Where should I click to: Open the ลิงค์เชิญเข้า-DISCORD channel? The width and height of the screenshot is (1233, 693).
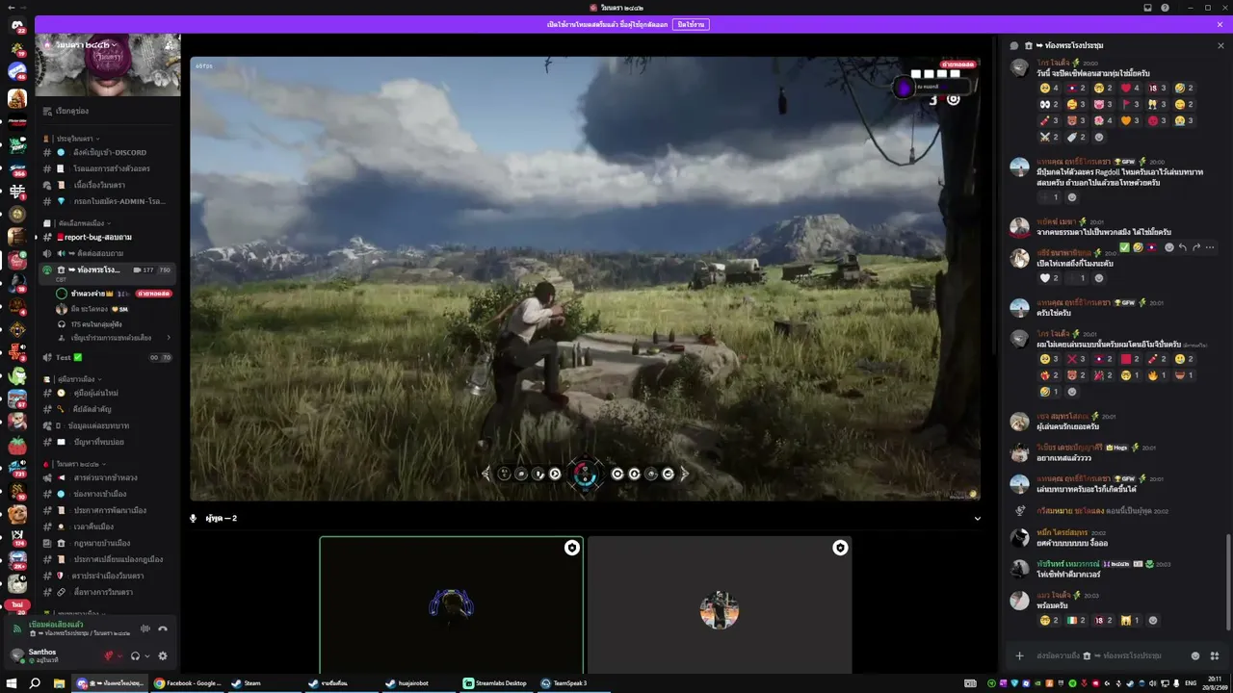[x=108, y=152]
